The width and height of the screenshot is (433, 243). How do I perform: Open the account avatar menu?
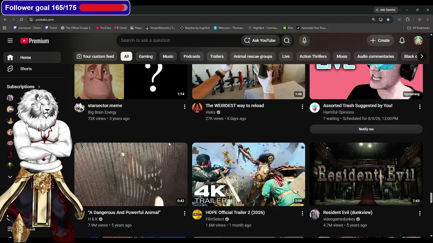418,40
